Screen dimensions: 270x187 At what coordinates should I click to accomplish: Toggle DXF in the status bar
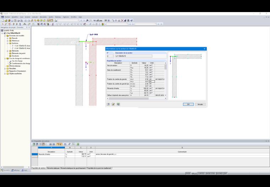pyautogui.click(x=225, y=174)
